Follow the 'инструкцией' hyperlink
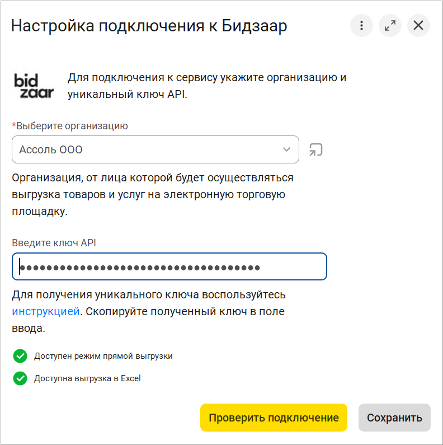The width and height of the screenshot is (443, 445). tap(46, 312)
